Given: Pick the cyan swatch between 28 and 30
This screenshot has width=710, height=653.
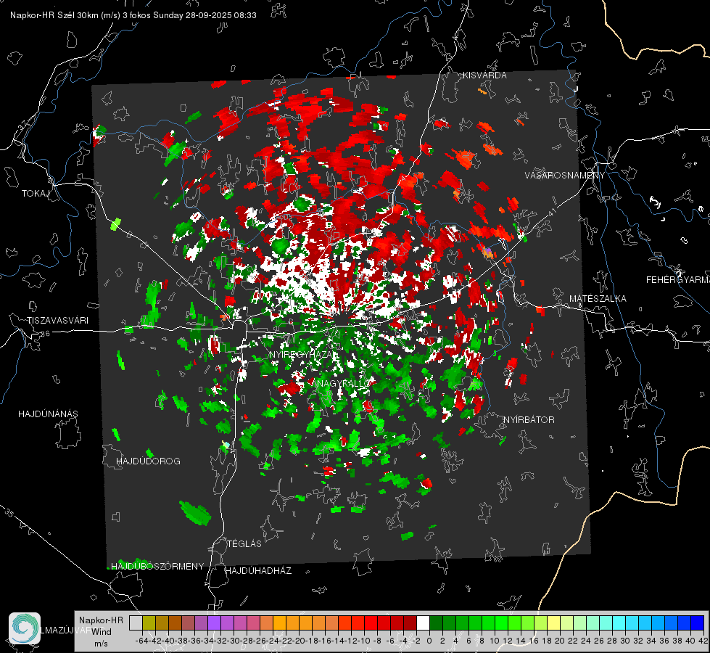Looking at the screenshot, I should (619, 623).
